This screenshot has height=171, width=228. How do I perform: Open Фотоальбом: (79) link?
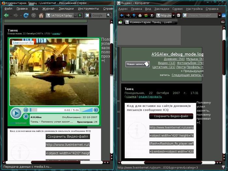pyautogui.click(x=190, y=63)
